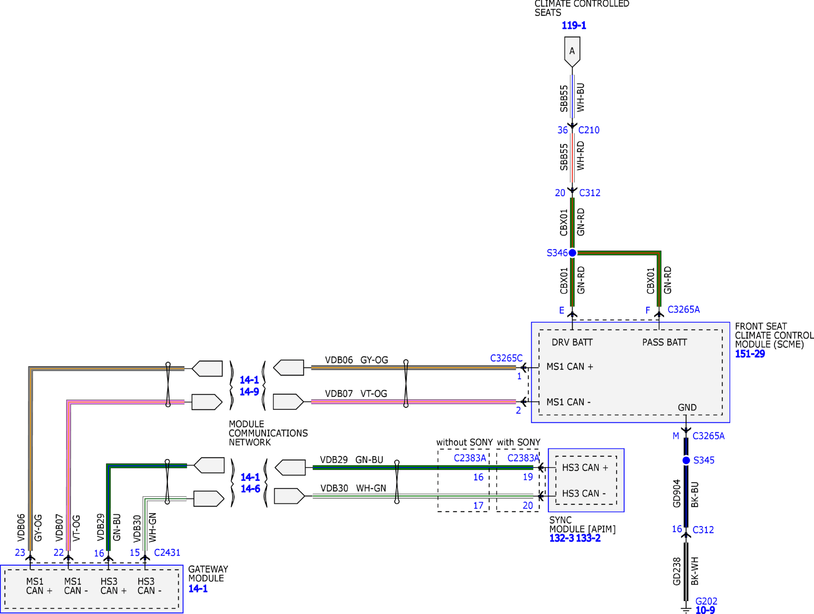Click the S345 splice dot

(x=686, y=460)
